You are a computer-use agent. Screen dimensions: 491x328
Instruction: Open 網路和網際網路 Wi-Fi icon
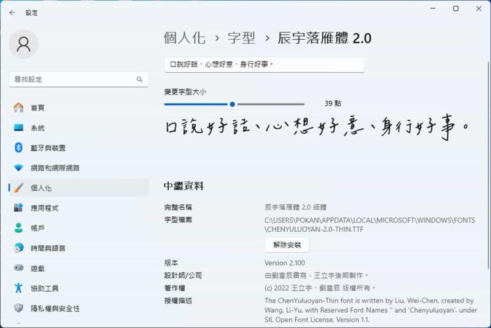pos(18,168)
